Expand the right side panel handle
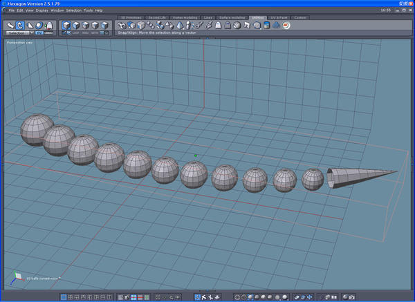 click(x=412, y=164)
